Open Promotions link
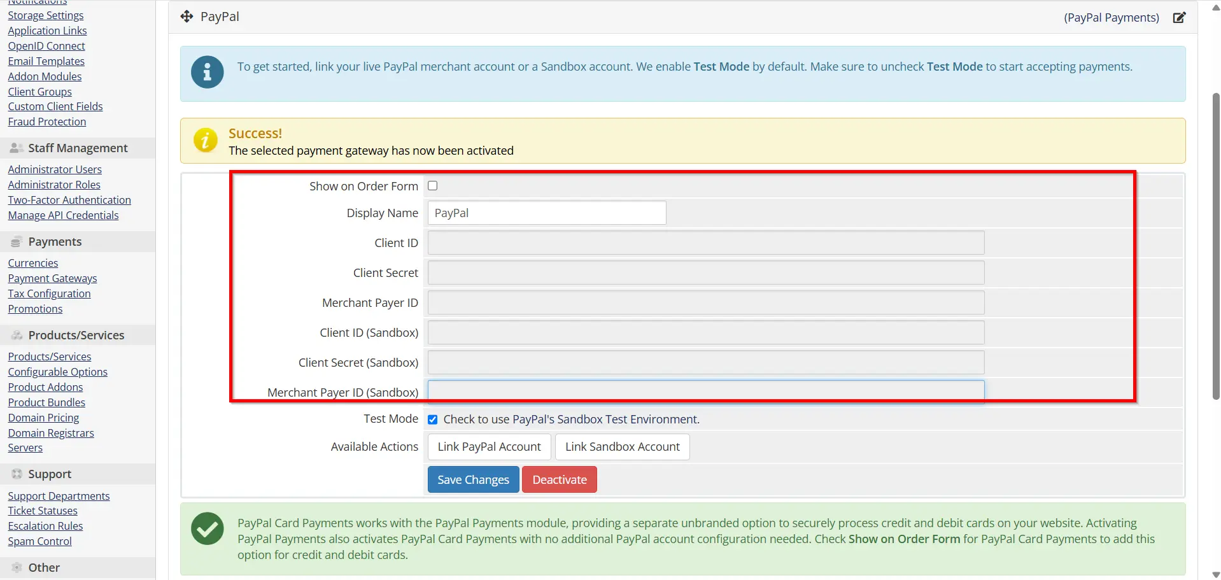This screenshot has height=580, width=1221. pyautogui.click(x=35, y=309)
